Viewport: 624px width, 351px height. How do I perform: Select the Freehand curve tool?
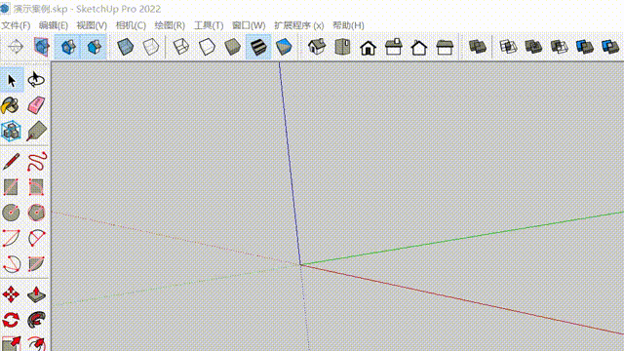[37, 162]
